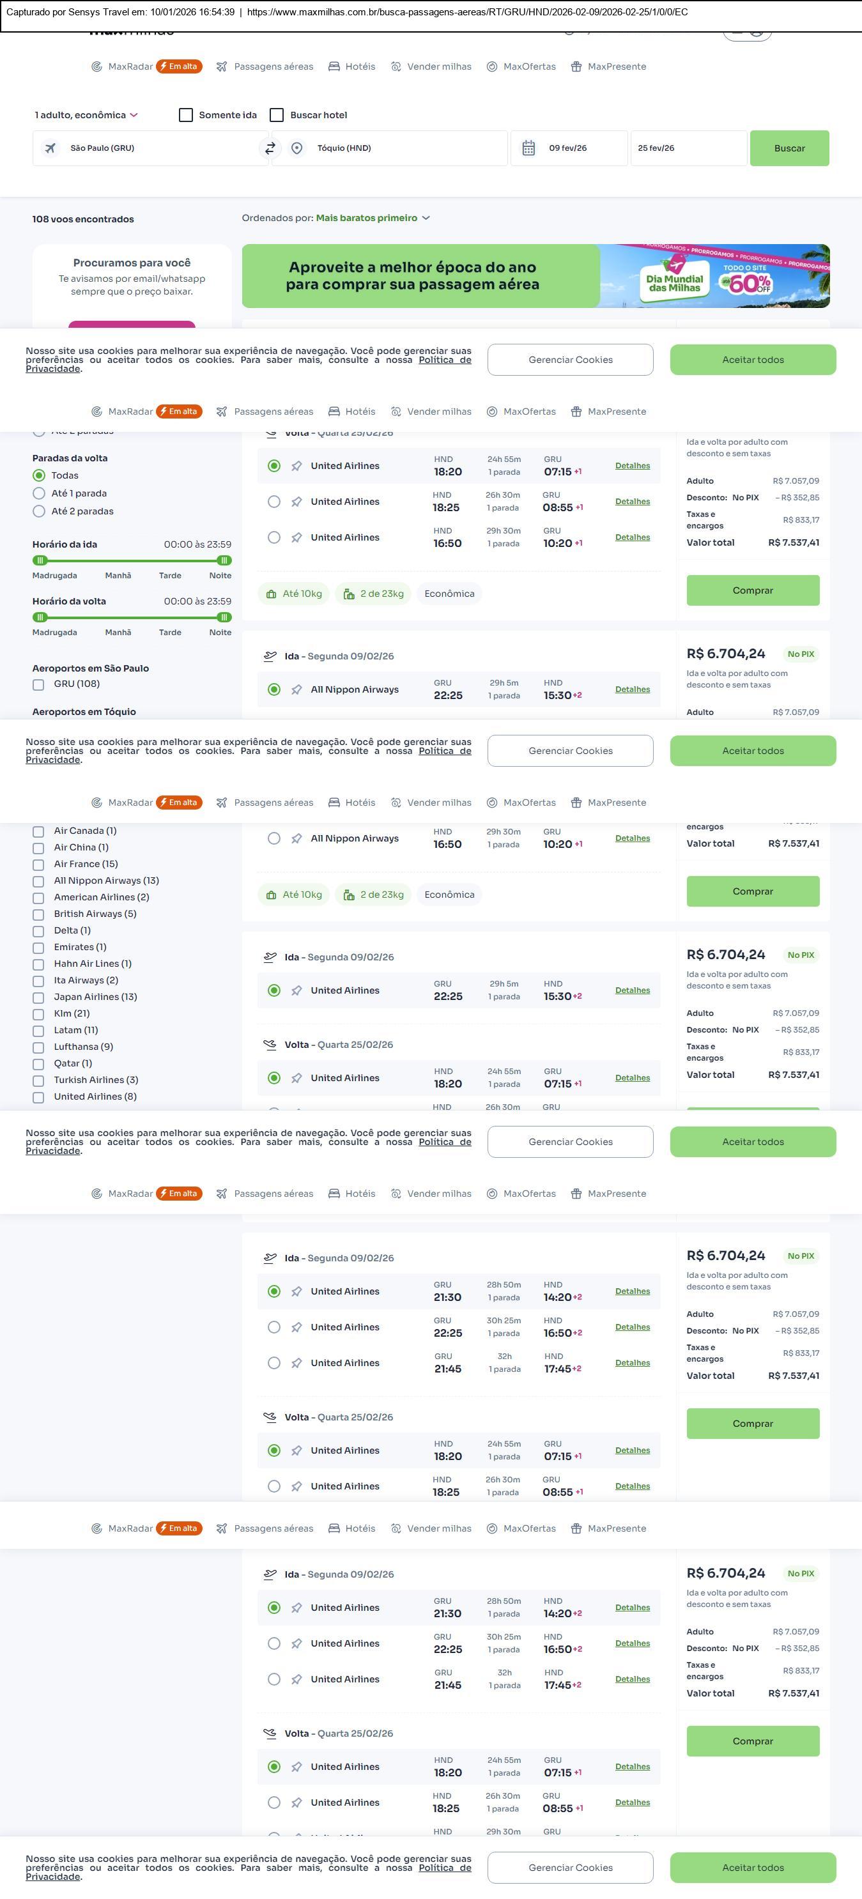Click the calendar icon beside departure date
862x1899 pixels.
(x=528, y=148)
